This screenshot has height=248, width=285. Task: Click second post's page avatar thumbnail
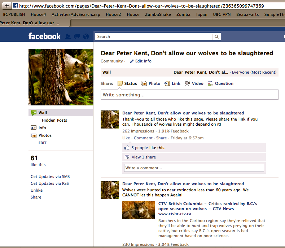coord(110,190)
